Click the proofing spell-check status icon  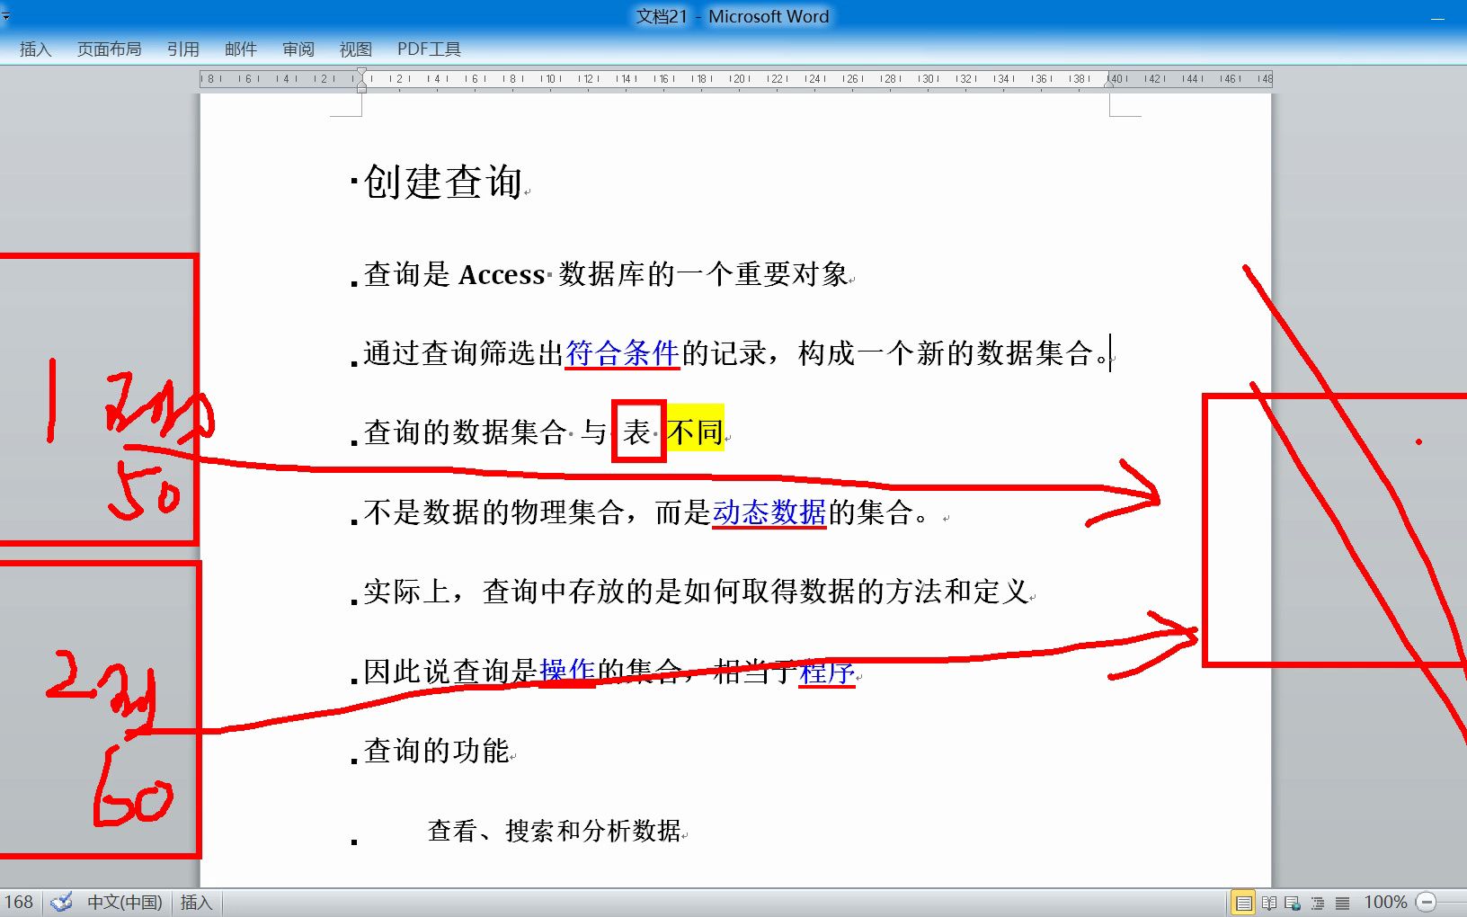coord(61,902)
